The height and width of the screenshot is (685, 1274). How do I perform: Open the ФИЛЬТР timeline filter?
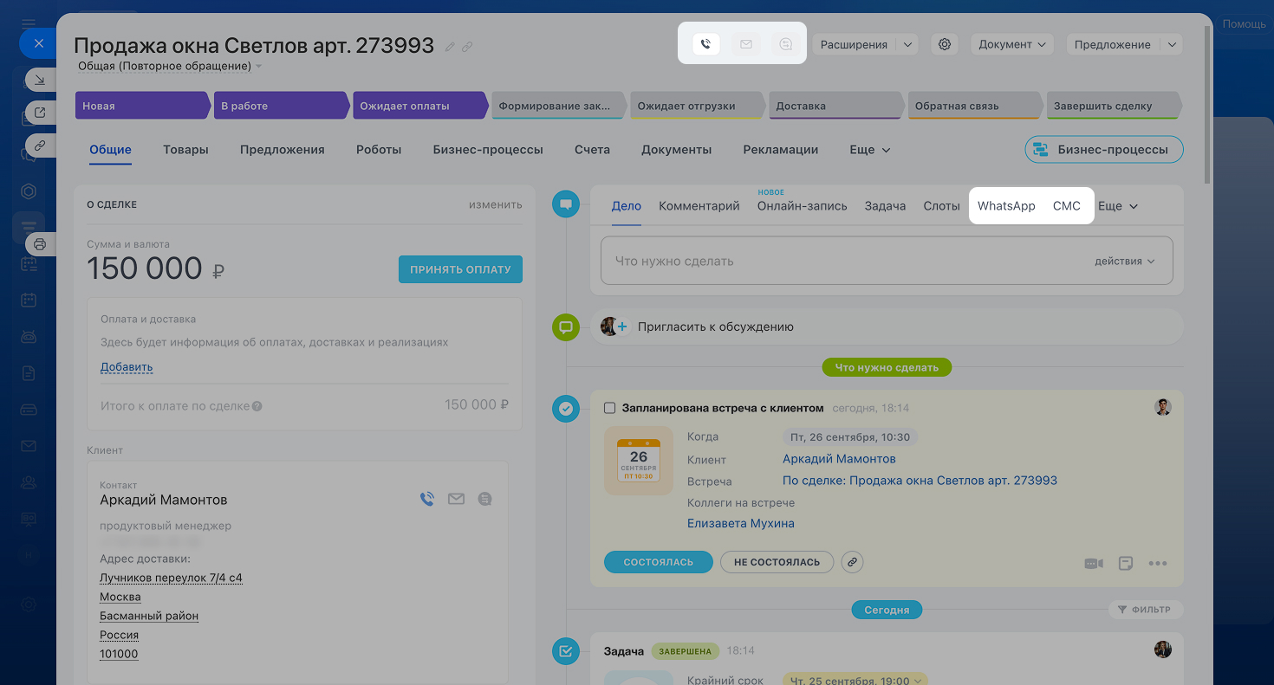click(1146, 610)
